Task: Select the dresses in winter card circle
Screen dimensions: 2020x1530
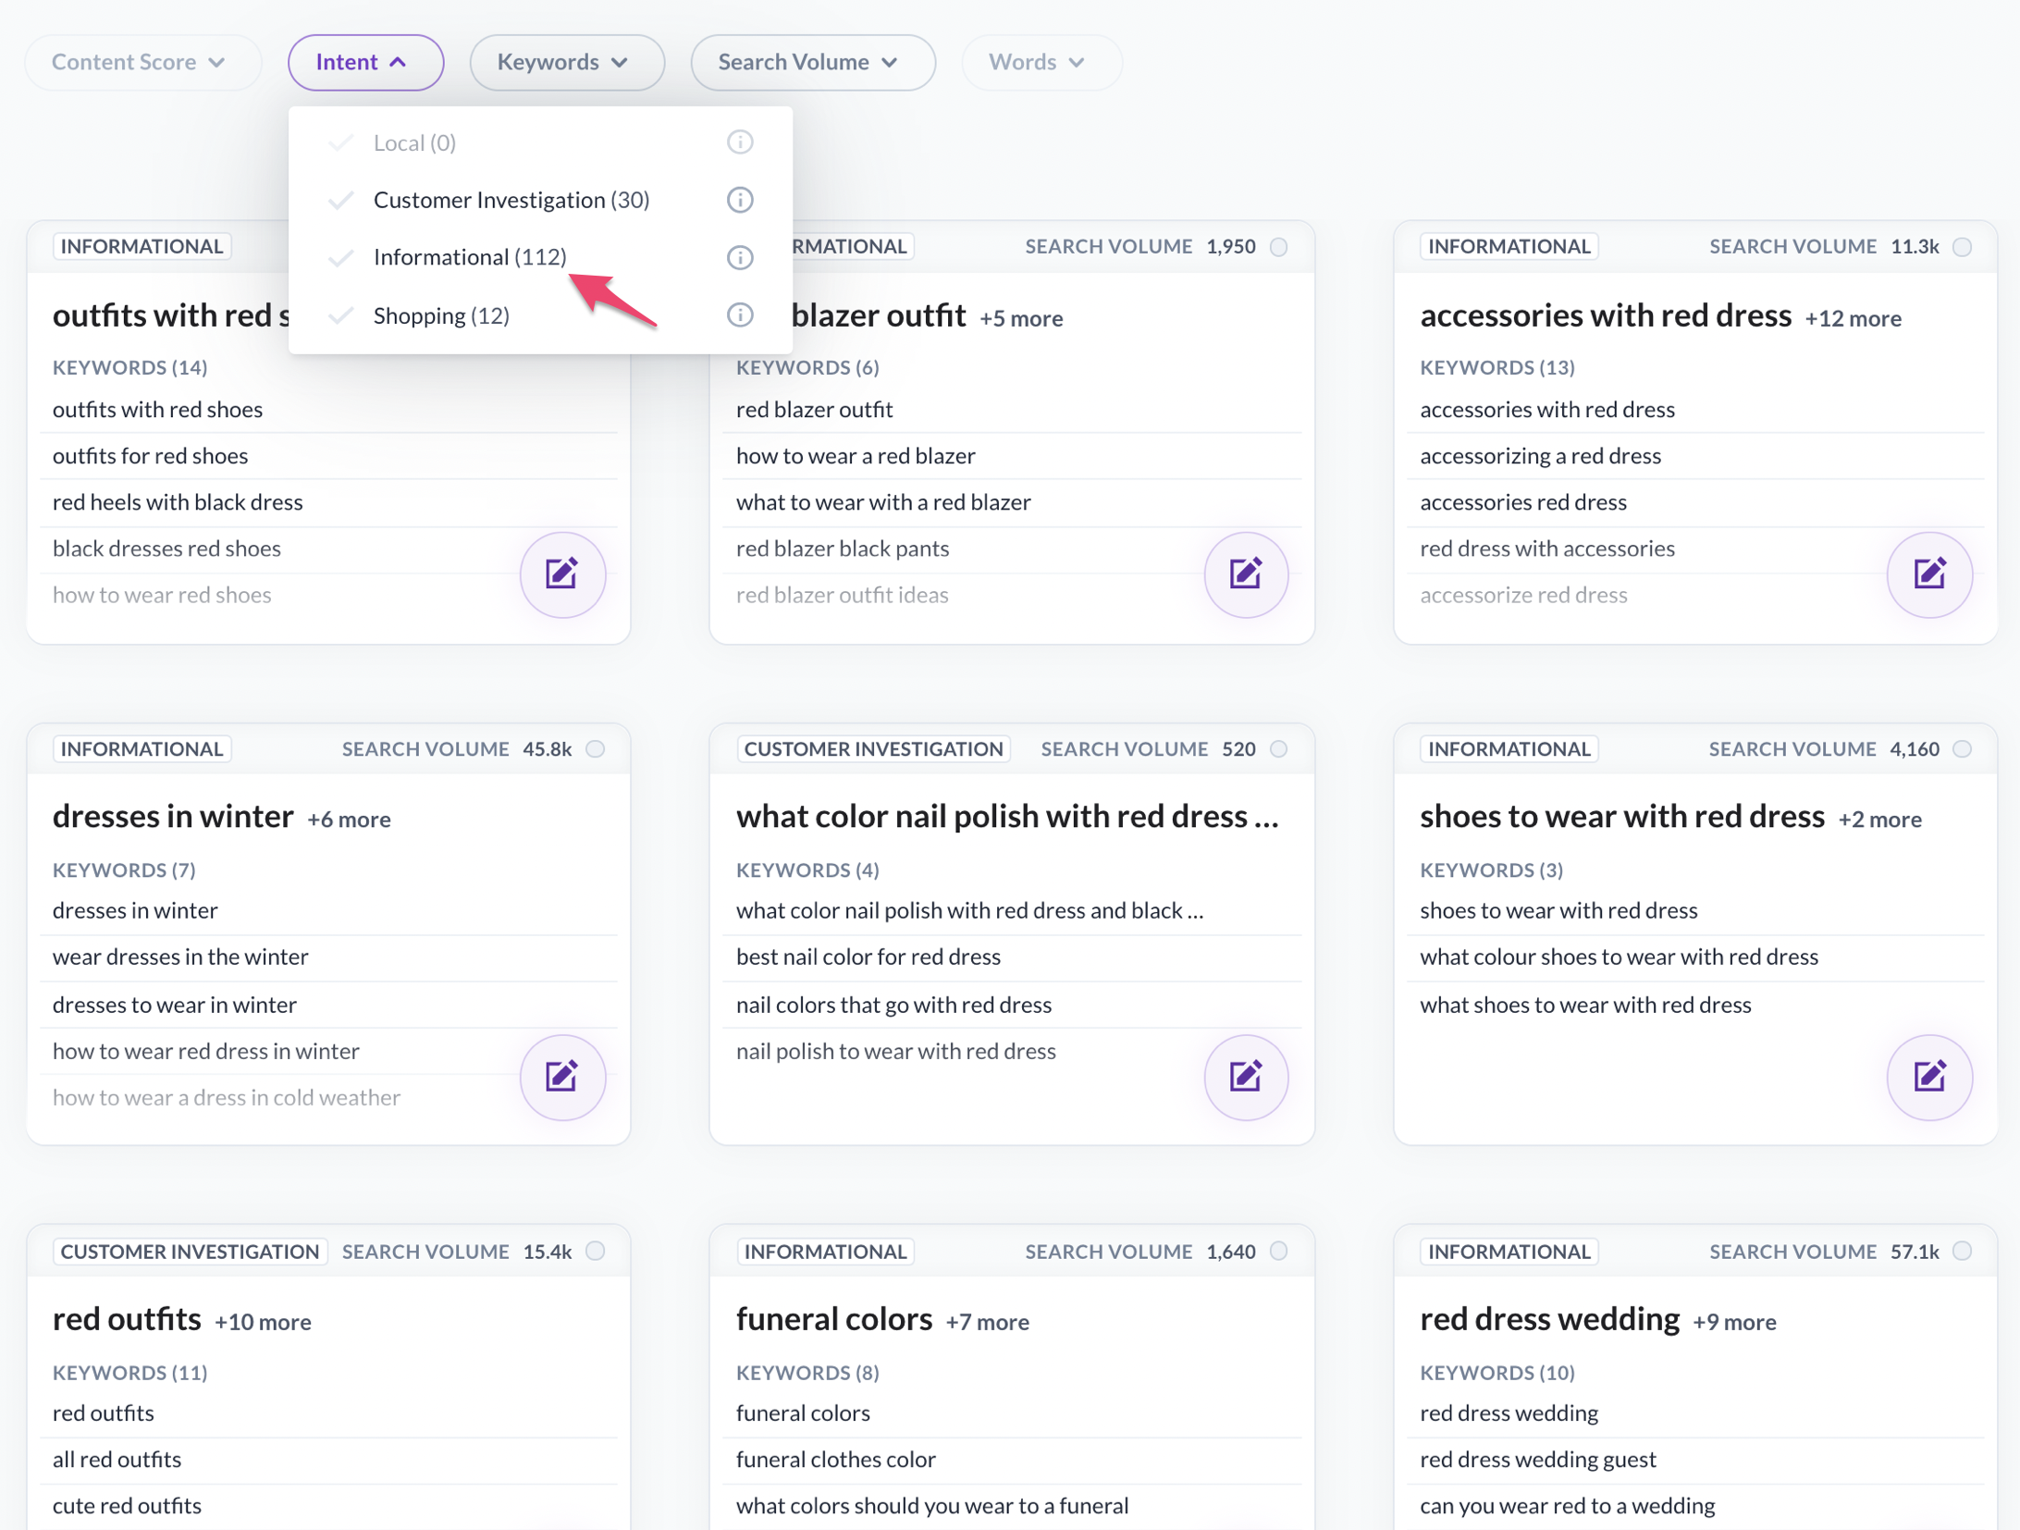Action: pos(596,748)
